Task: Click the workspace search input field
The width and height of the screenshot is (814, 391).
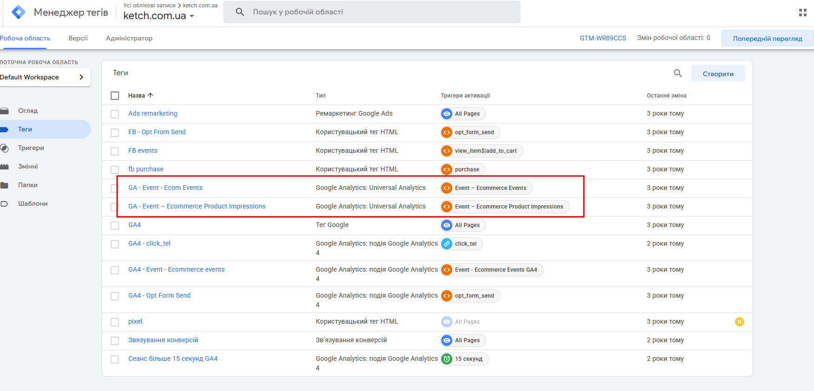Action: click(x=372, y=12)
